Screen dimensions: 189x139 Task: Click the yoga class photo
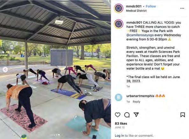coord(55,69)
